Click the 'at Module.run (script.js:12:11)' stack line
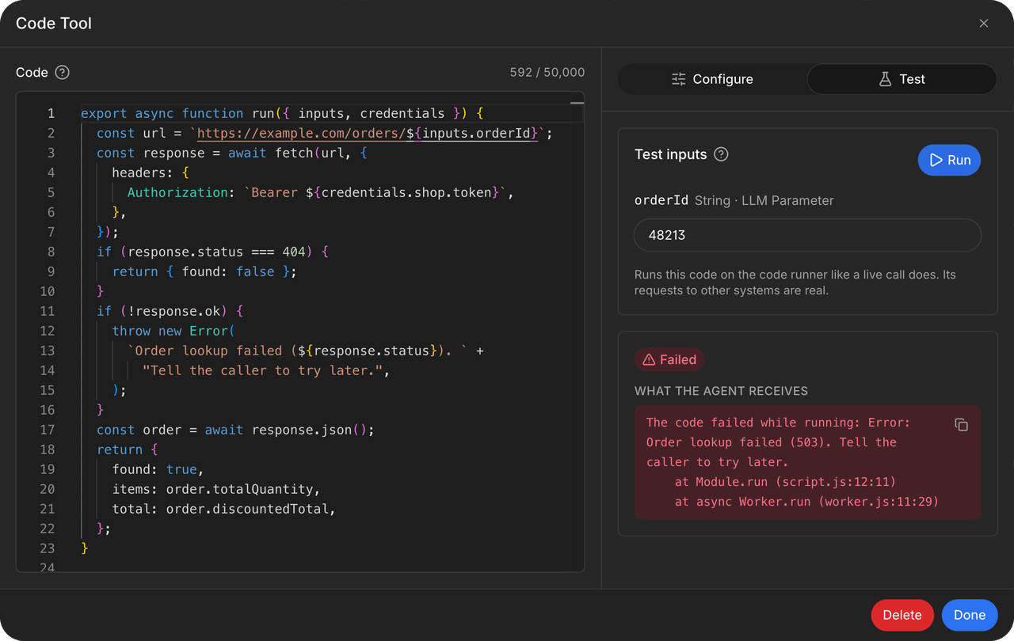The height and width of the screenshot is (641, 1014). 785,482
